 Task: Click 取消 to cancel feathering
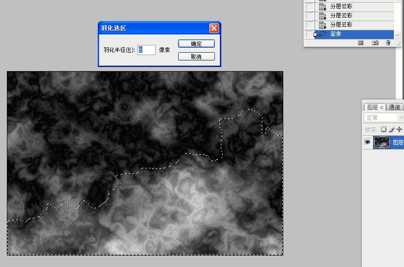pyautogui.click(x=196, y=56)
